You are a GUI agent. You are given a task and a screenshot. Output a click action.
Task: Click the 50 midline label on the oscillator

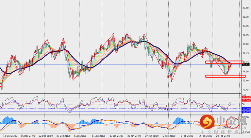tap(243, 104)
